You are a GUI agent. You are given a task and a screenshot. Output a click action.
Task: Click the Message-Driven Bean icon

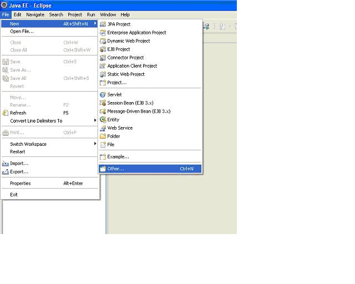coord(103,111)
